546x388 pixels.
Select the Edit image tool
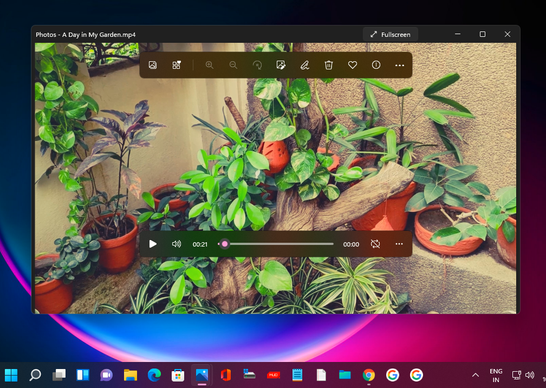(281, 65)
